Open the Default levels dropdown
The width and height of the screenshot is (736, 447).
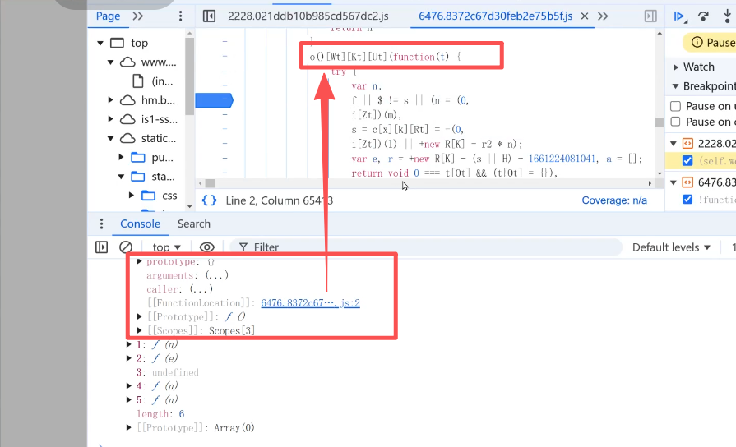(x=671, y=247)
